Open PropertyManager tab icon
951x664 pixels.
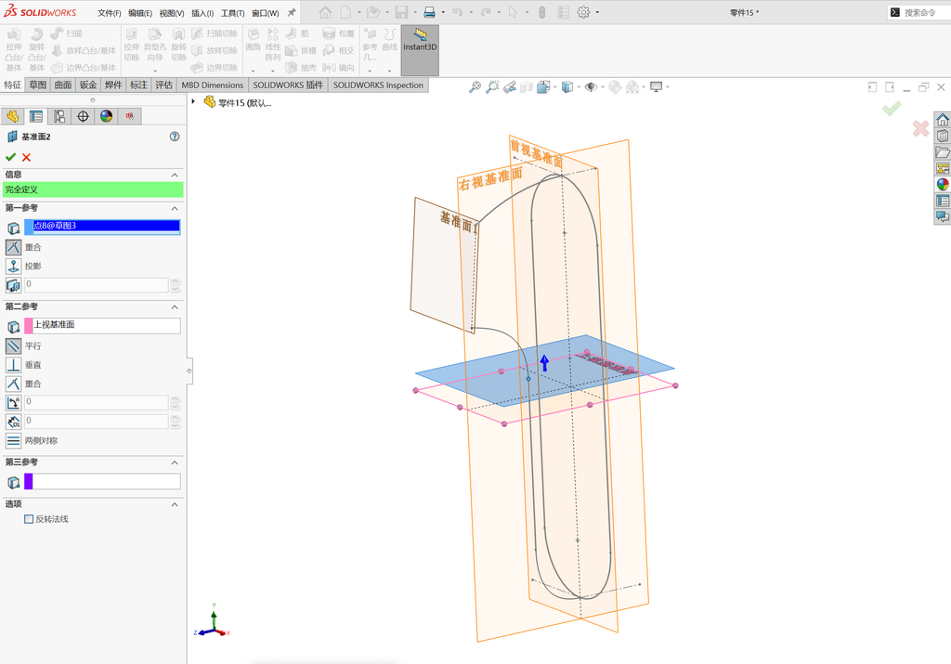coord(36,116)
